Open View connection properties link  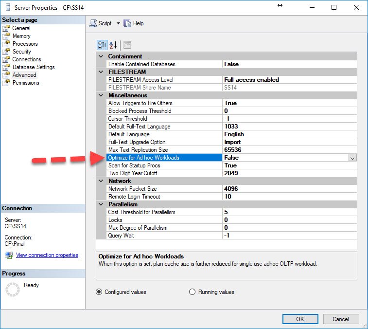coord(47,255)
